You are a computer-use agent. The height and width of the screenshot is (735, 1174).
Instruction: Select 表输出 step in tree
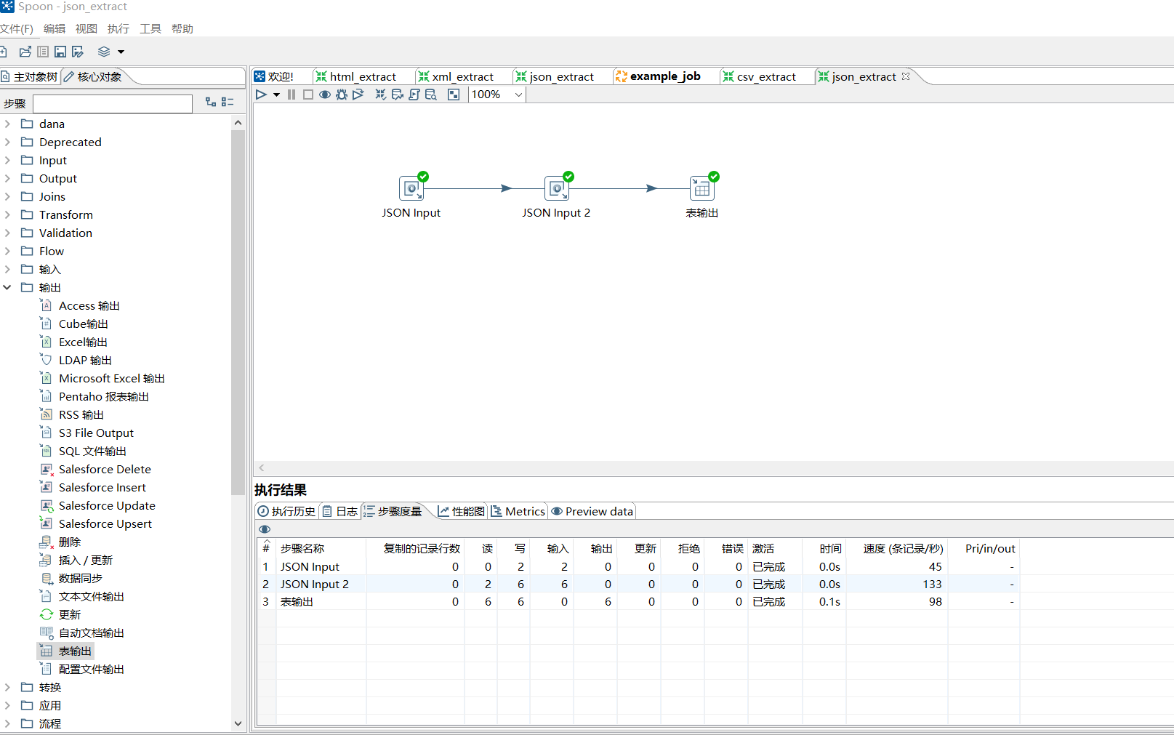click(66, 651)
